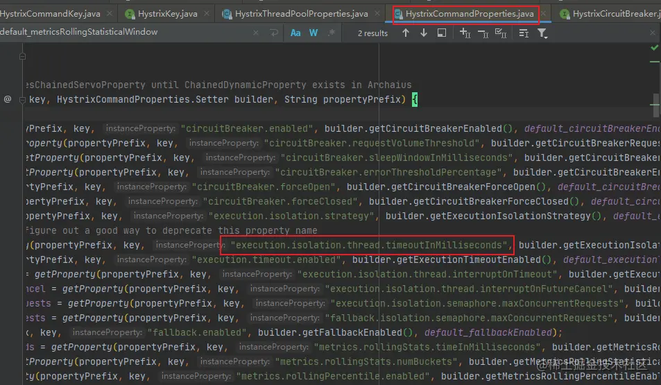Collapse the top code fold marker in the gutter
Image resolution: width=661 pixels, height=385 pixels.
pos(23,56)
